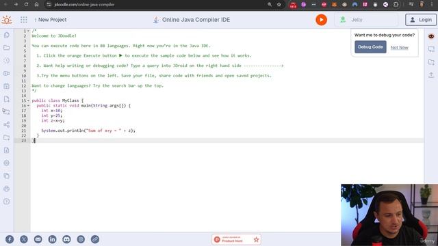Screen dimensions: 438x246
Task: Run code with the orange Execute button
Action: 321,20
